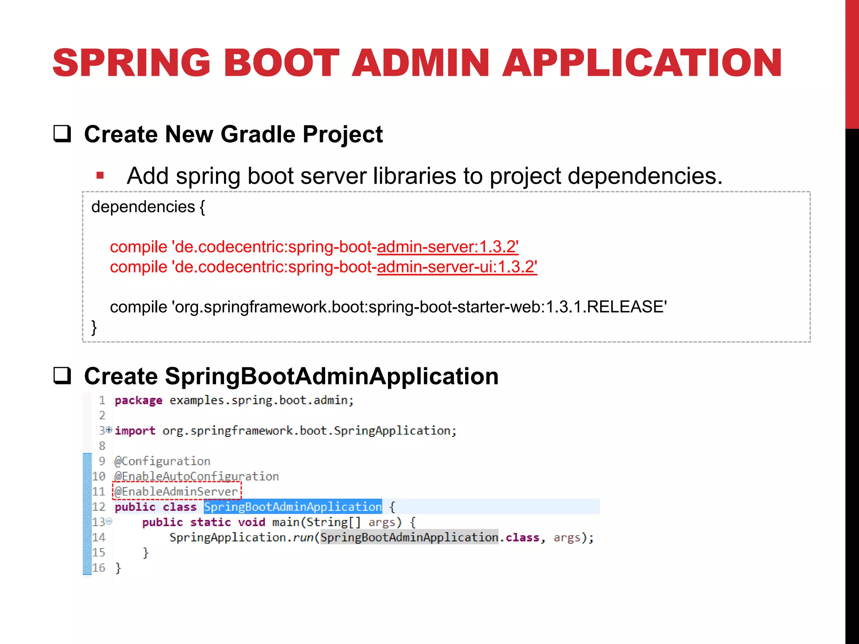Click the checkbox bullet beside Create New Gradle Project
859x644 pixels.
coord(62,134)
